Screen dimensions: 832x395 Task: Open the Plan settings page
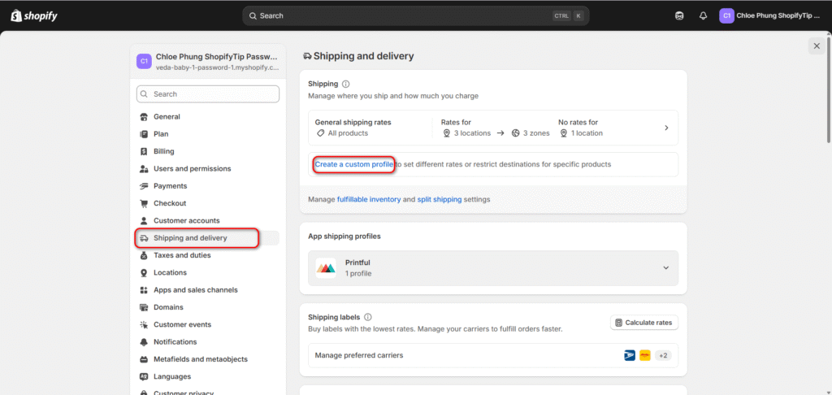(208, 134)
